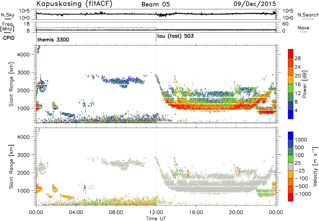The image size is (319, 221).
Task: Click the blue bottom of power colorbar
Action: click(291, 114)
